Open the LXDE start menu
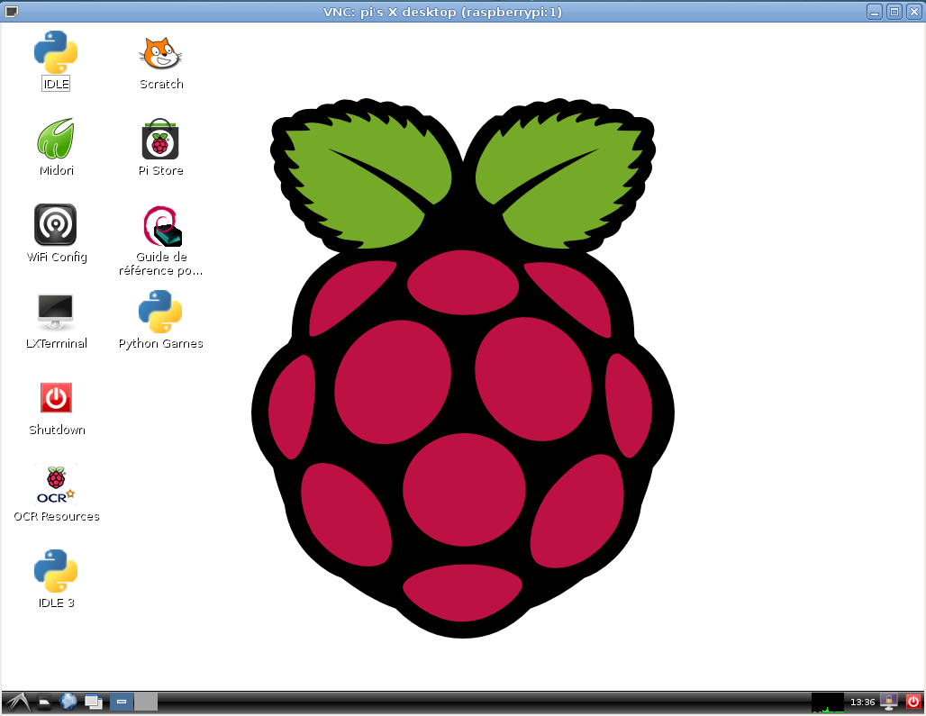This screenshot has width=926, height=716. pyautogui.click(x=16, y=702)
